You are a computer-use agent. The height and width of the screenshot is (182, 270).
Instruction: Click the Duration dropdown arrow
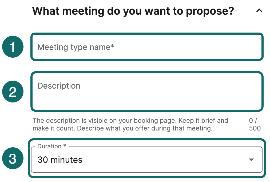click(x=251, y=160)
